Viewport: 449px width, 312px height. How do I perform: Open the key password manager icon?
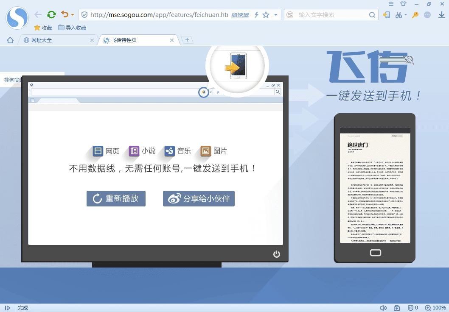415,15
